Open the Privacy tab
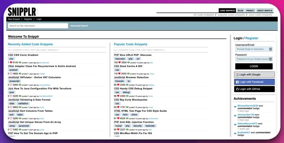 (x=250, y=11)
